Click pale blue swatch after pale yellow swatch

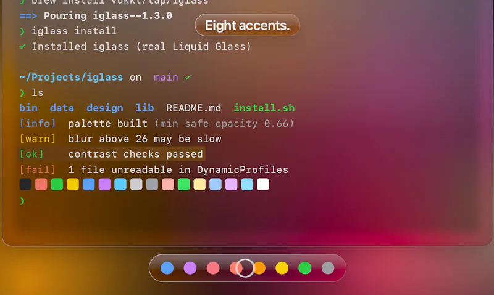click(x=216, y=184)
